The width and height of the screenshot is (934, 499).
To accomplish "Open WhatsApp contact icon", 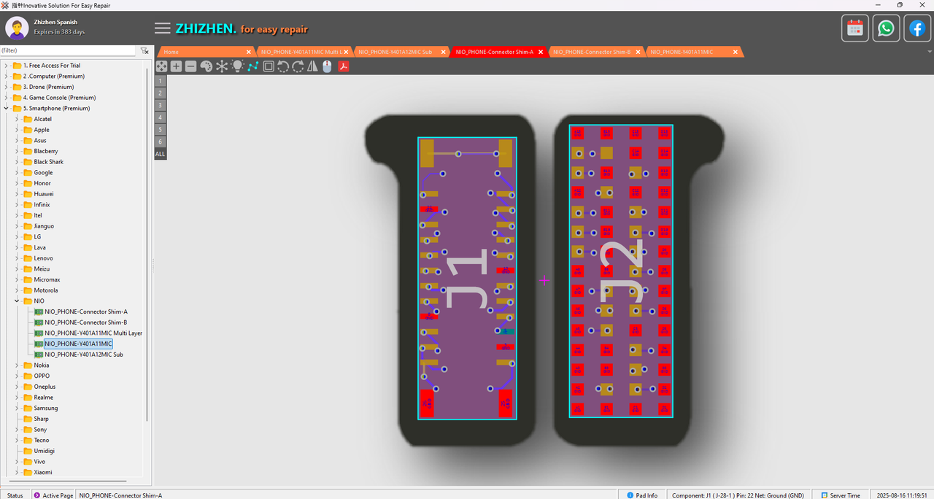I will pyautogui.click(x=886, y=28).
